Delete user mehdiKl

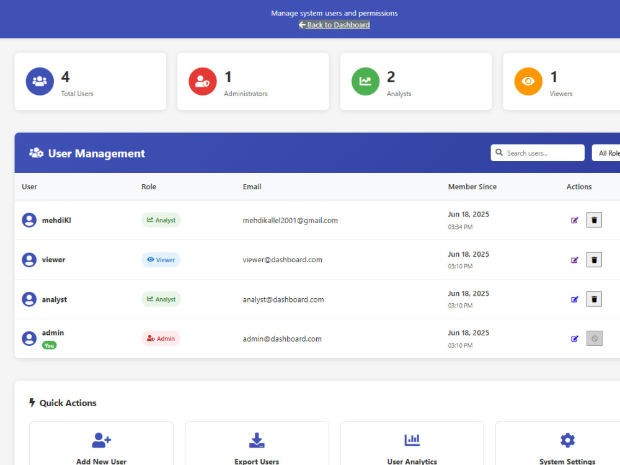click(x=594, y=220)
